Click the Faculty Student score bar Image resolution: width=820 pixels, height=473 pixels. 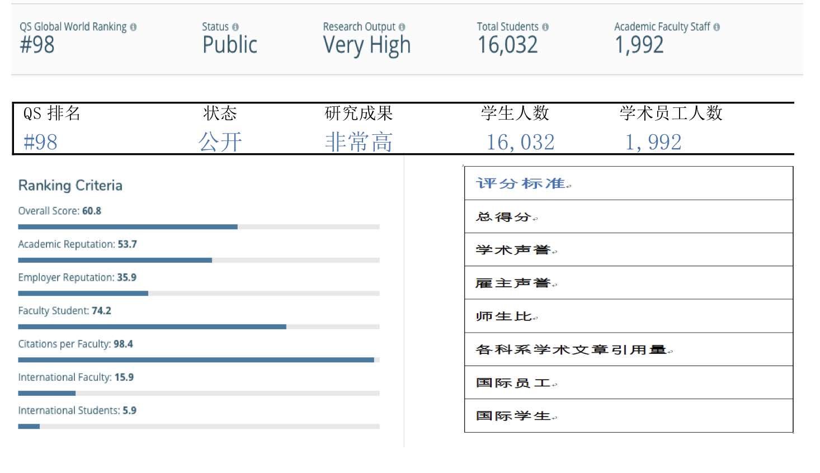(x=199, y=327)
